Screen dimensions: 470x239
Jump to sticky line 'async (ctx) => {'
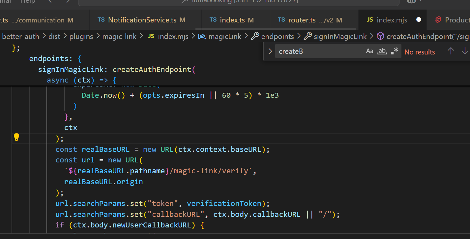click(82, 80)
